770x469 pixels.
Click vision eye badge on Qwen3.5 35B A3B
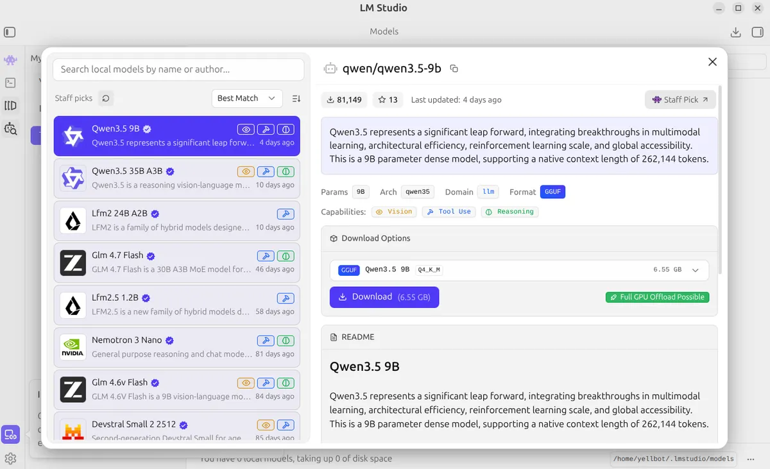pos(246,171)
